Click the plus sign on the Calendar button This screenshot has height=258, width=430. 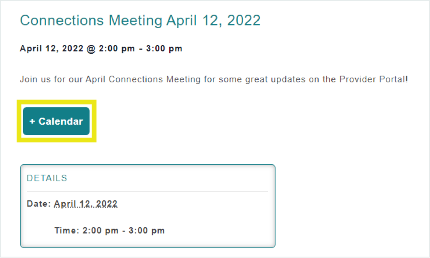coord(32,121)
